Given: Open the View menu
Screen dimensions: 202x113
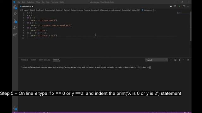Looking at the screenshot, I should (x=38, y=2).
